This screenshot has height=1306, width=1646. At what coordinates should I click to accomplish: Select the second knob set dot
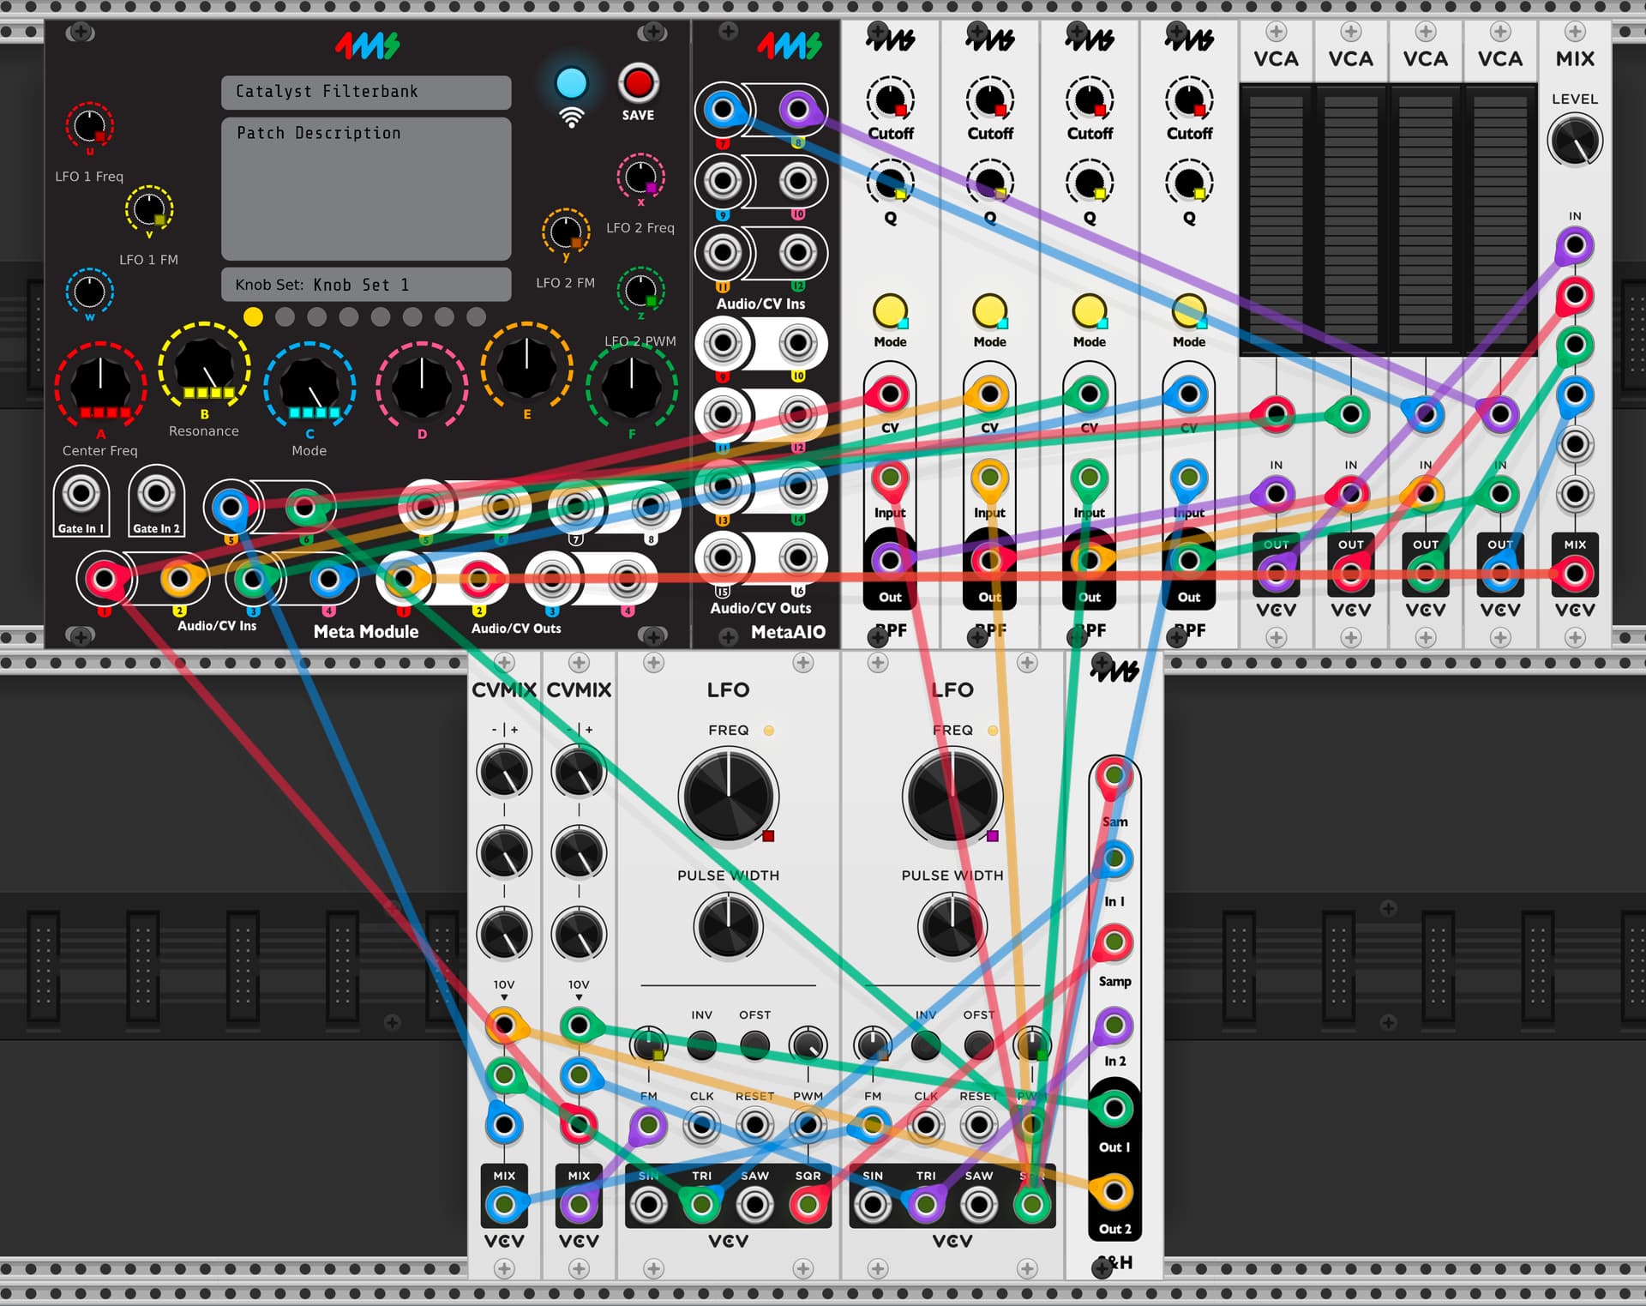[285, 316]
